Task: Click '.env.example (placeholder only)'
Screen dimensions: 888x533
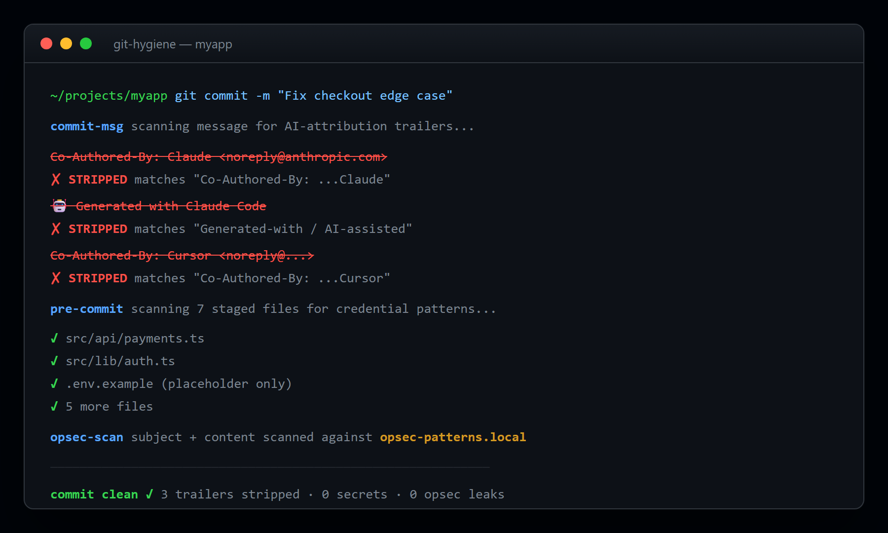Action: coord(179,384)
